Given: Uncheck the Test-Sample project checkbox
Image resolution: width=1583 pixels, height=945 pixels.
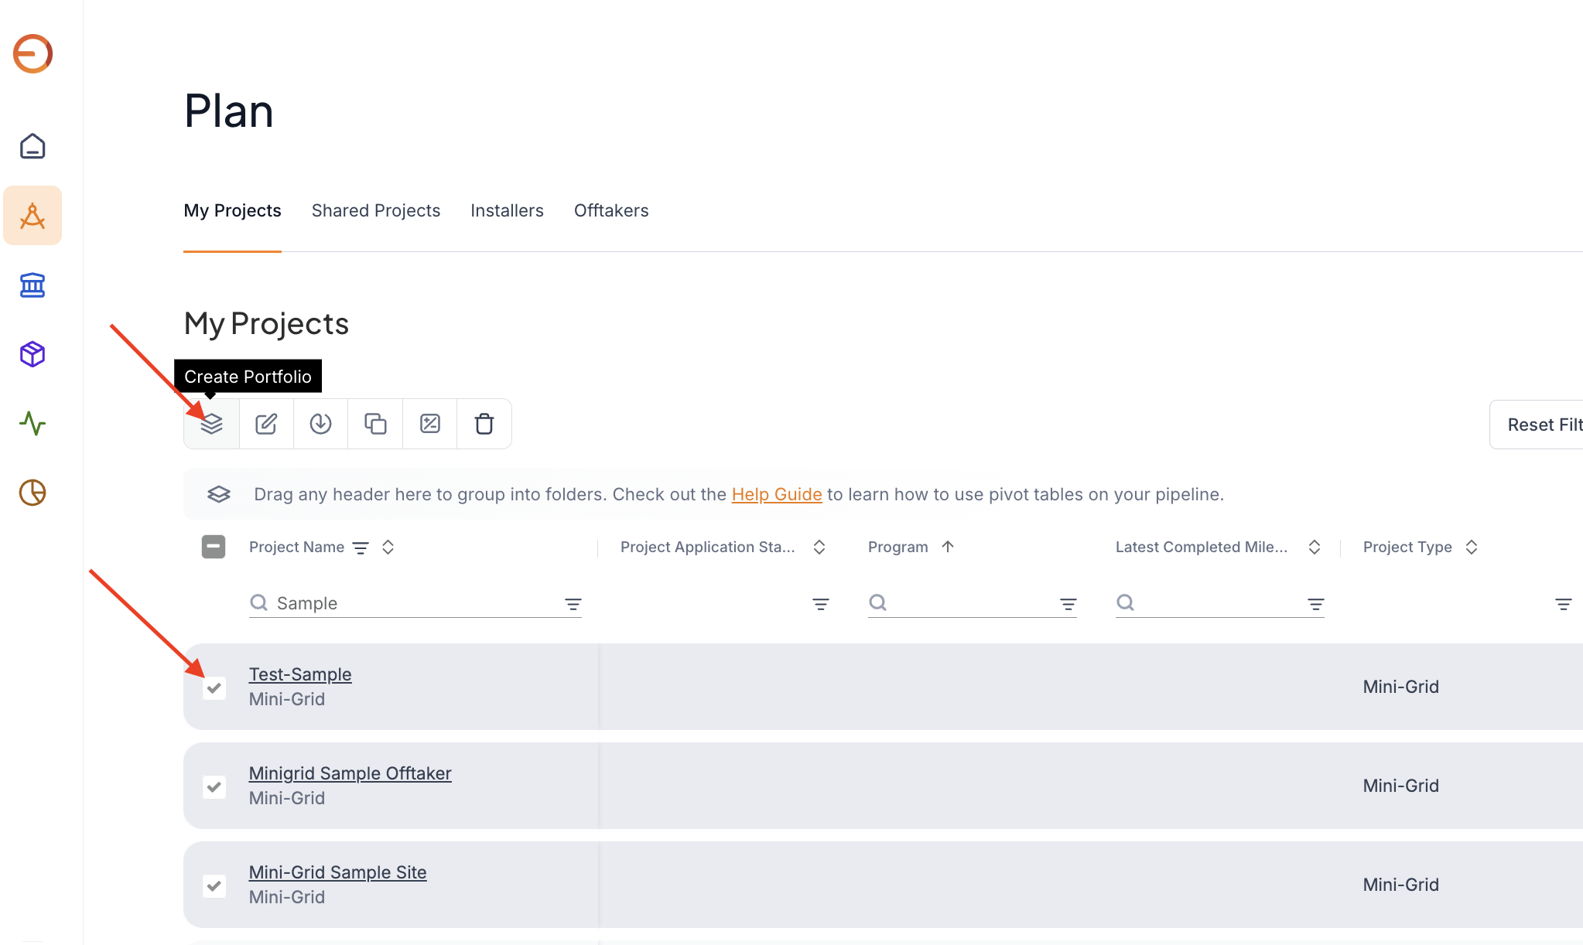Looking at the screenshot, I should coord(214,687).
